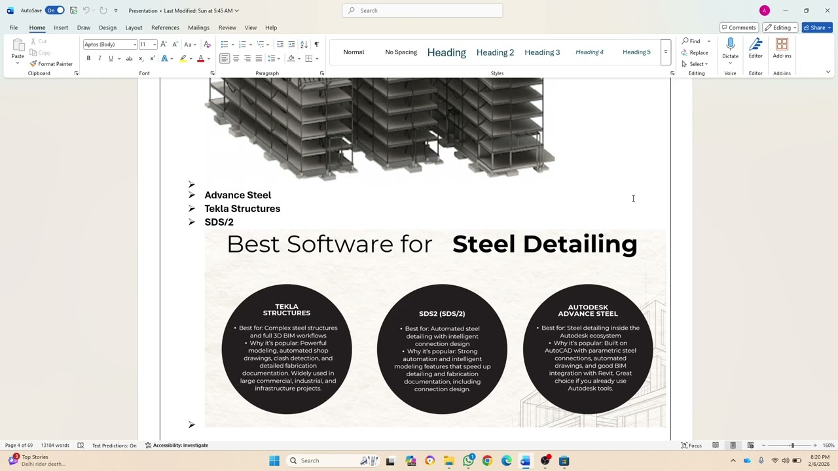Expand the Styles gallery
838x471 pixels.
pos(665,52)
